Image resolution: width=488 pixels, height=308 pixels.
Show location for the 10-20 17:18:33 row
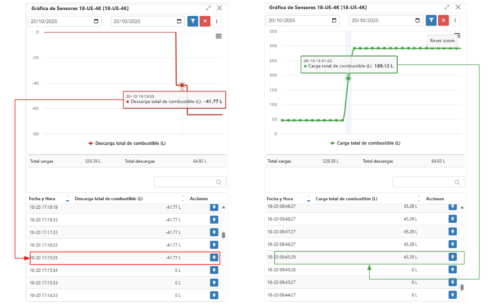[x=214, y=219]
